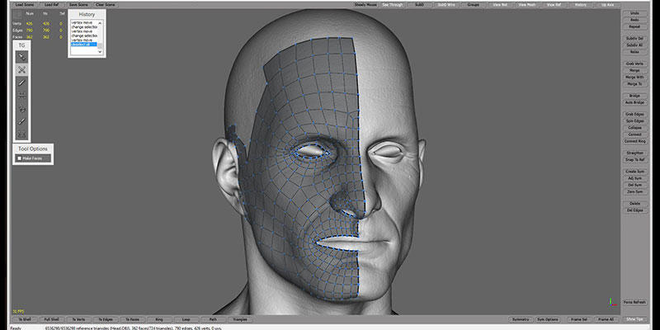Viewport: 660px width, 330px height.
Task: Click Full Shell selection button
Action: tap(52, 319)
